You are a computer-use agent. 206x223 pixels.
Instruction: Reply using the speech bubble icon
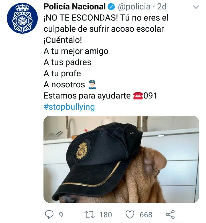[49, 214]
